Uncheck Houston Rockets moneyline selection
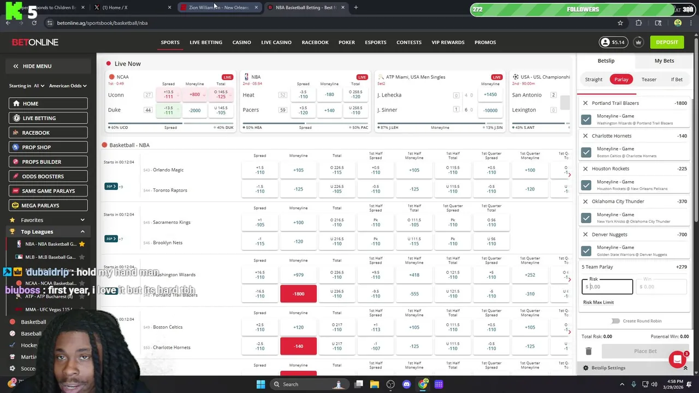The width and height of the screenshot is (699, 393). (x=586, y=185)
